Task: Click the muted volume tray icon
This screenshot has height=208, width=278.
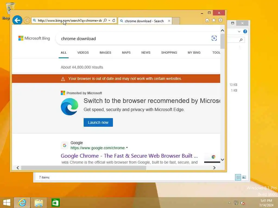Action: pyautogui.click(x=242, y=203)
